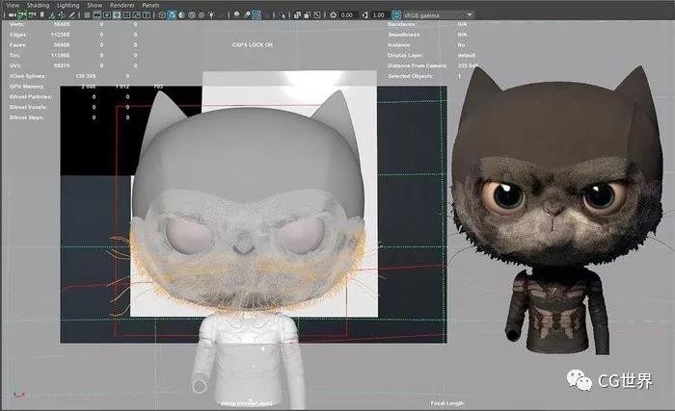The height and width of the screenshot is (411, 675).
Task: Select highlighted Smooth Shade All cube icon
Action: (x=172, y=15)
